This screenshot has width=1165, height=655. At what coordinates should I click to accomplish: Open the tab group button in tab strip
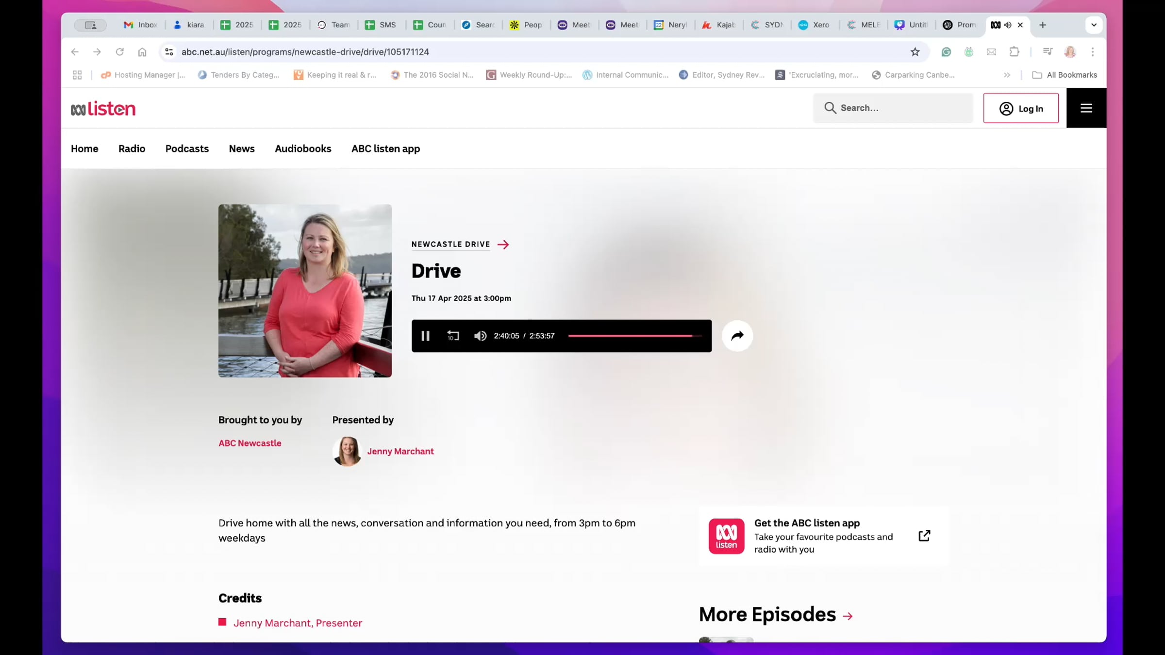(x=90, y=25)
